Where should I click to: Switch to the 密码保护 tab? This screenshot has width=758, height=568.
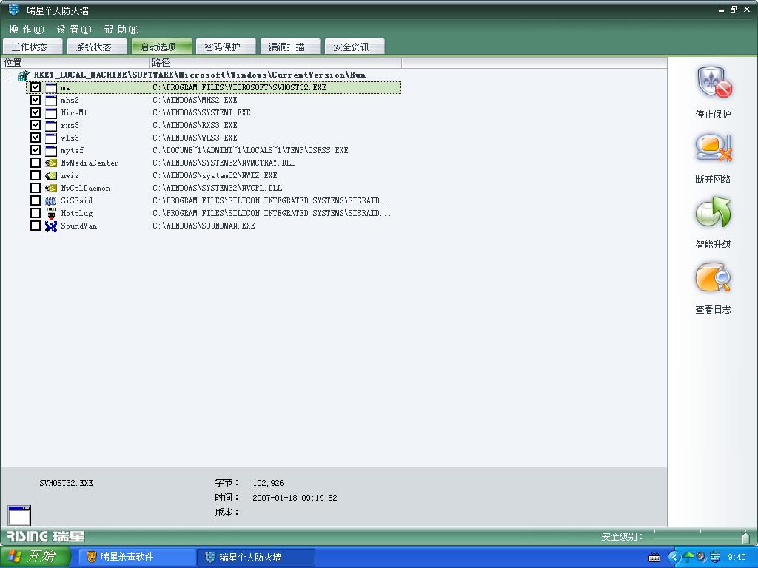225,47
